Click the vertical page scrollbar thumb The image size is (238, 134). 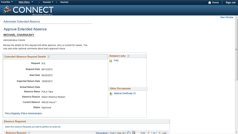pos(237,50)
